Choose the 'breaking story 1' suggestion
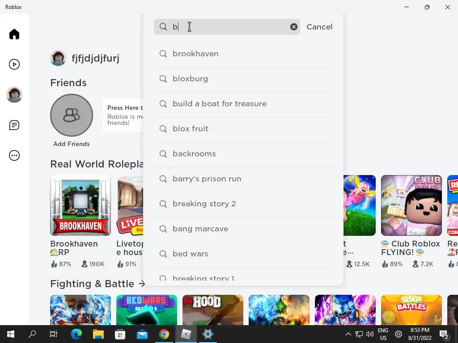The width and height of the screenshot is (458, 343). (x=243, y=276)
